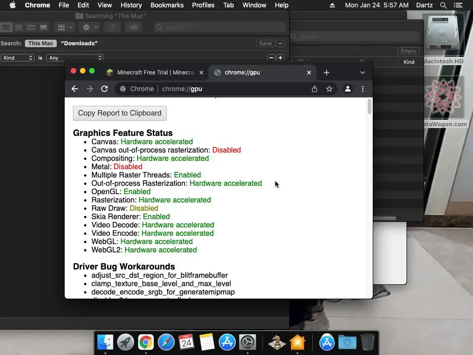Open Finder from the Dock

coord(105,343)
